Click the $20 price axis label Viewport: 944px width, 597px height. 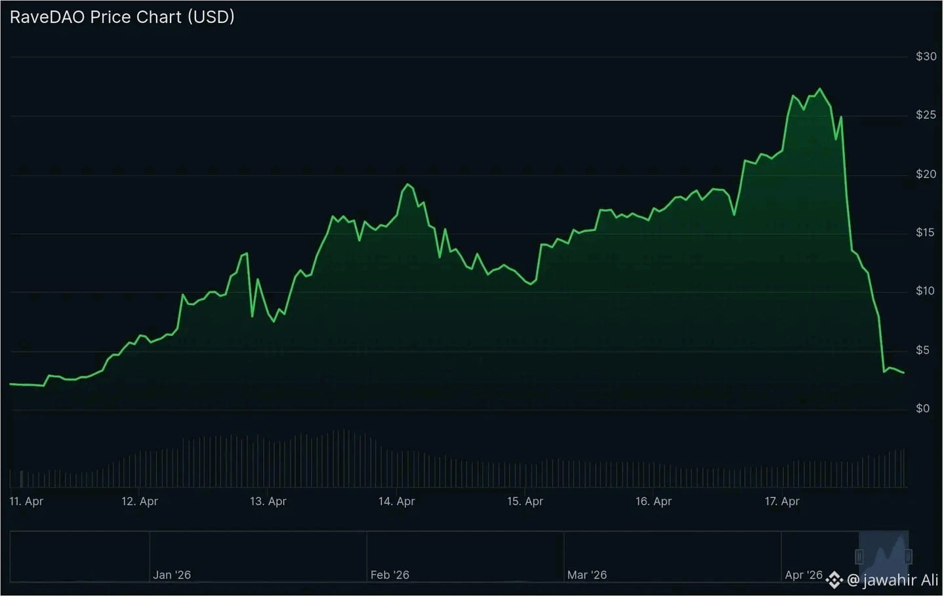(926, 174)
